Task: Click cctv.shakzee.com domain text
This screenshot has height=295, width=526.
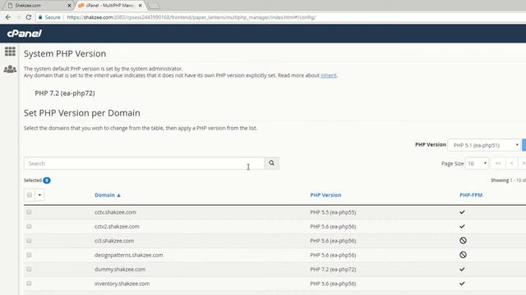Action: point(115,212)
